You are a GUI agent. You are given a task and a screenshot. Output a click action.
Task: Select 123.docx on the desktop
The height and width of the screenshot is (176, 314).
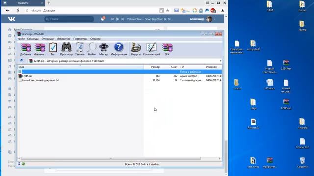click(269, 85)
